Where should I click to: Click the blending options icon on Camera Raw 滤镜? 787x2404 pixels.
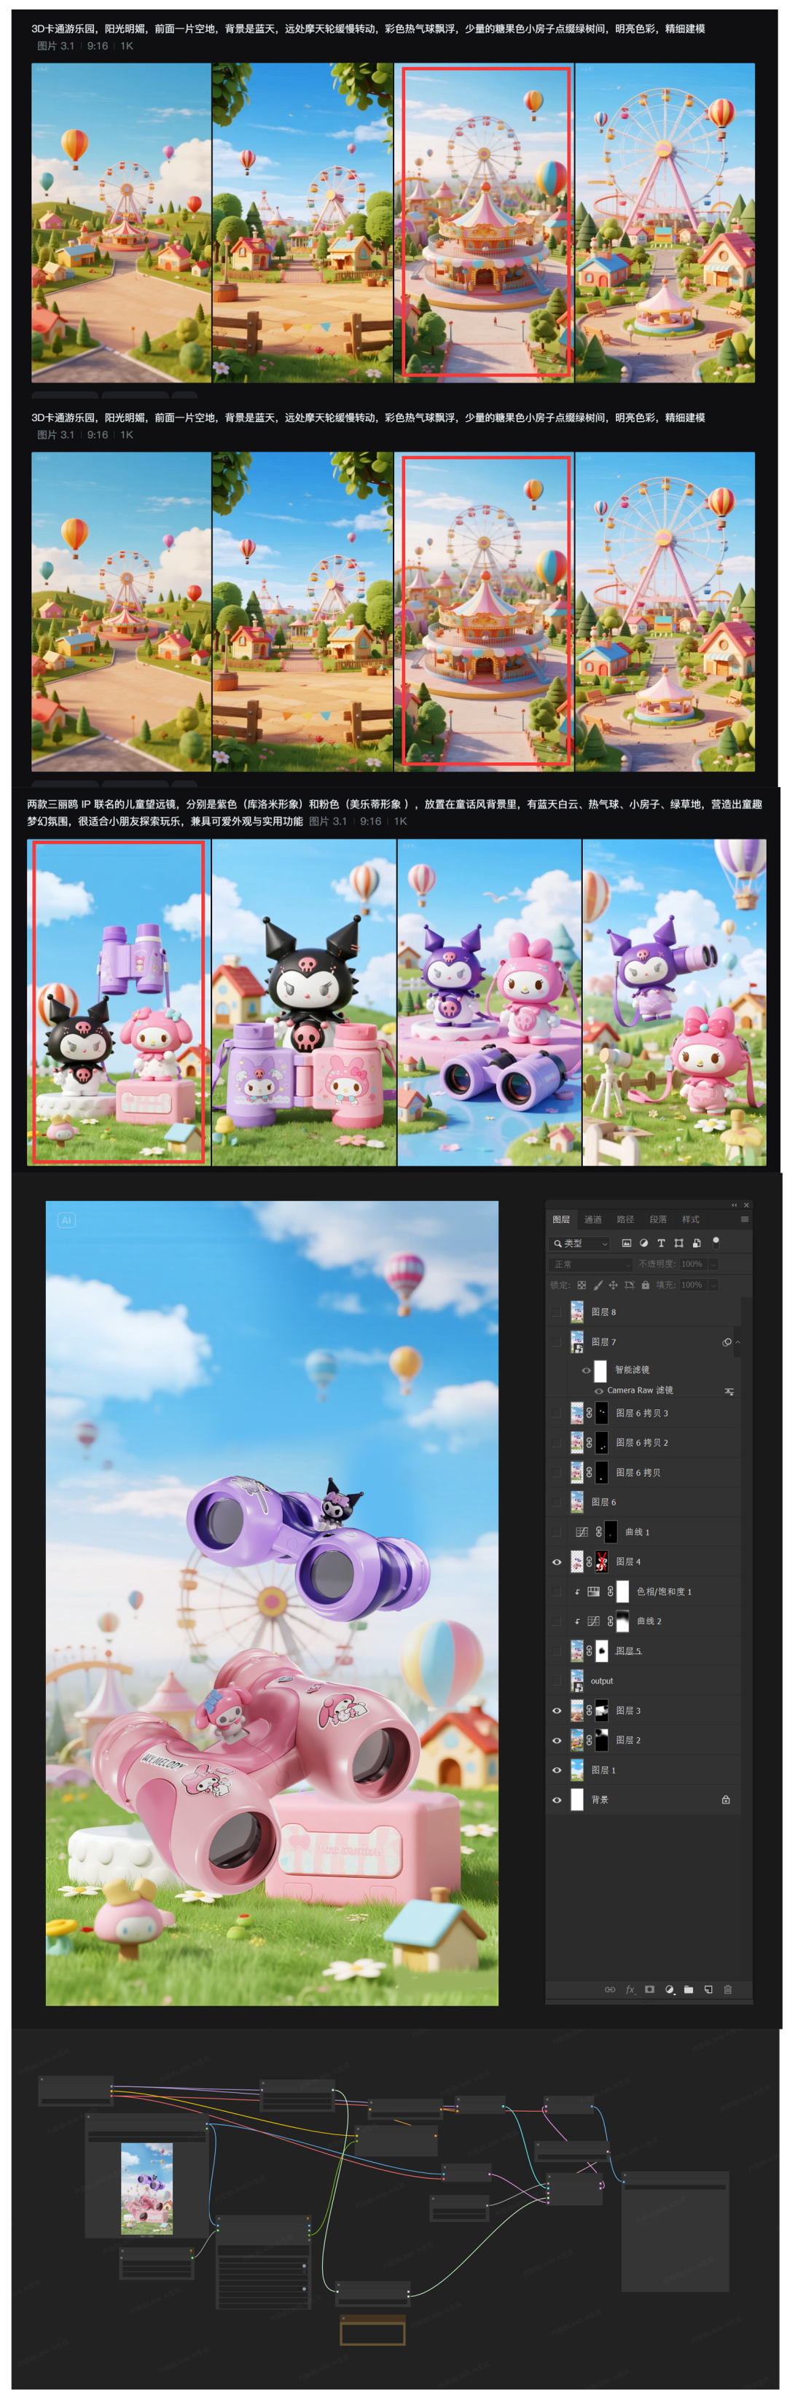[729, 1390]
